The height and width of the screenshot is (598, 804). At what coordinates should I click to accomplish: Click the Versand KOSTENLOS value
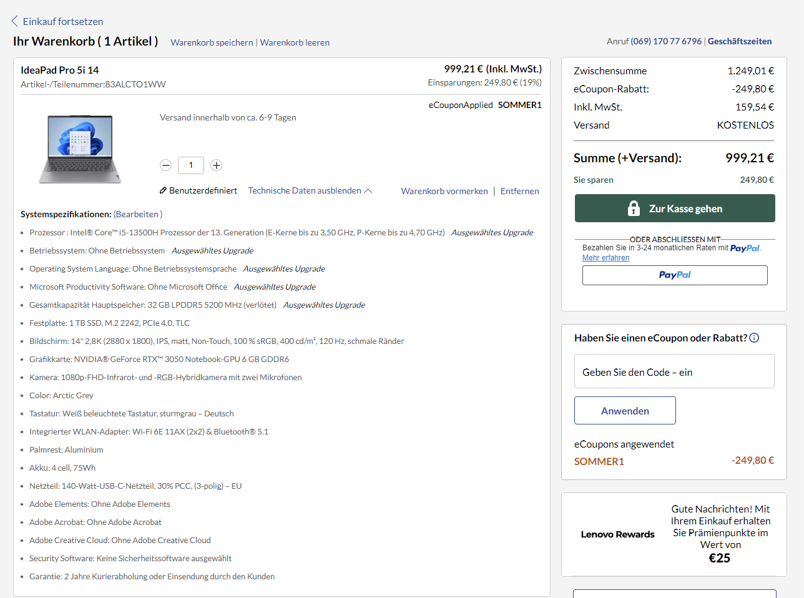coord(745,125)
